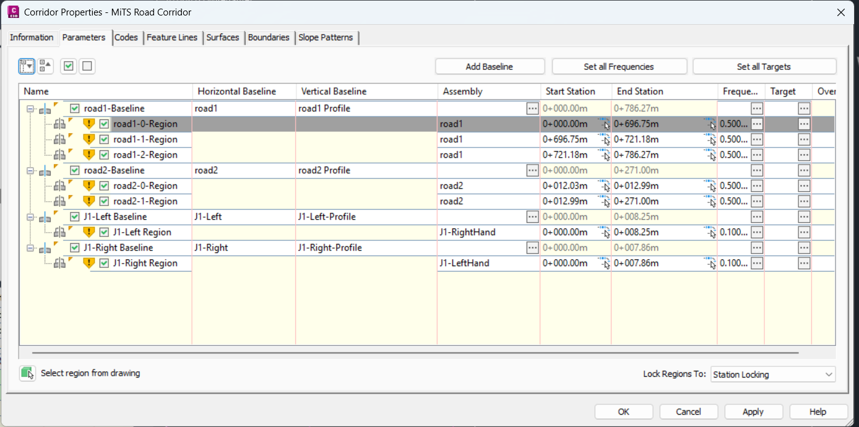The image size is (859, 427).
Task: Pick start station for J1-Left Region from drawing
Action: 604,232
